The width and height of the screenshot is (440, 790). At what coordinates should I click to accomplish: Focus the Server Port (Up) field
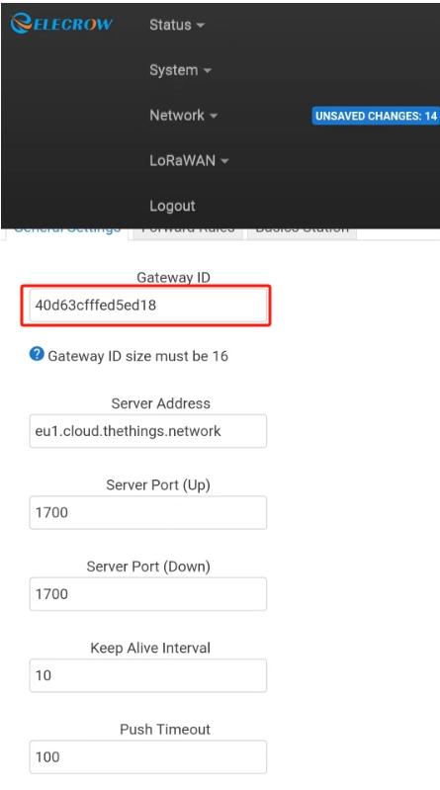pyautogui.click(x=148, y=512)
